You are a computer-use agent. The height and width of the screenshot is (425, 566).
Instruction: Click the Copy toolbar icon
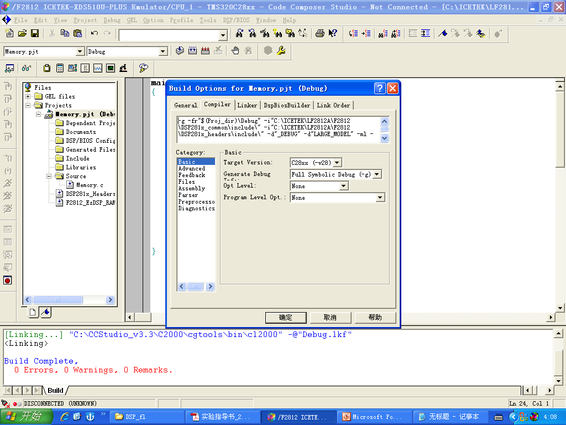(65, 33)
